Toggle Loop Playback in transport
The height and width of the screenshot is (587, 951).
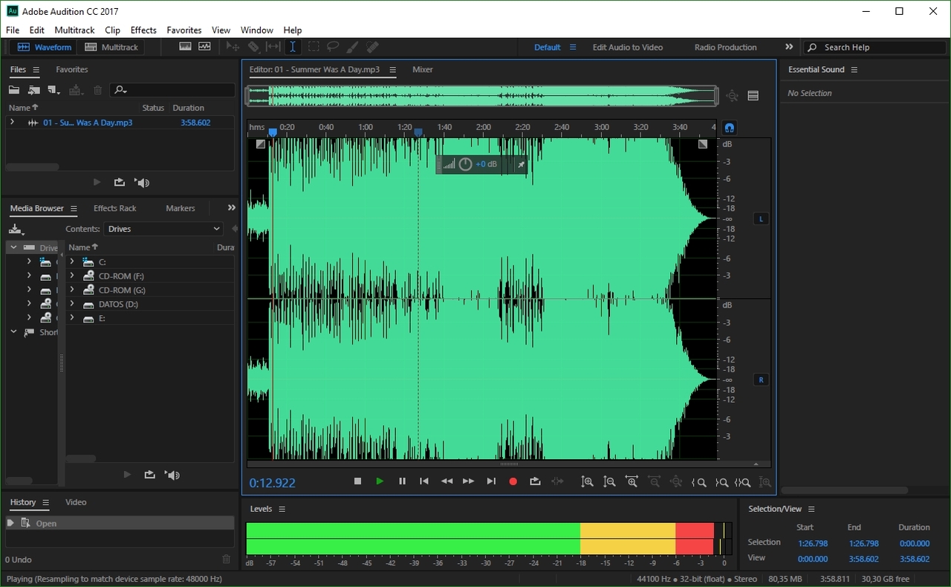coord(535,481)
